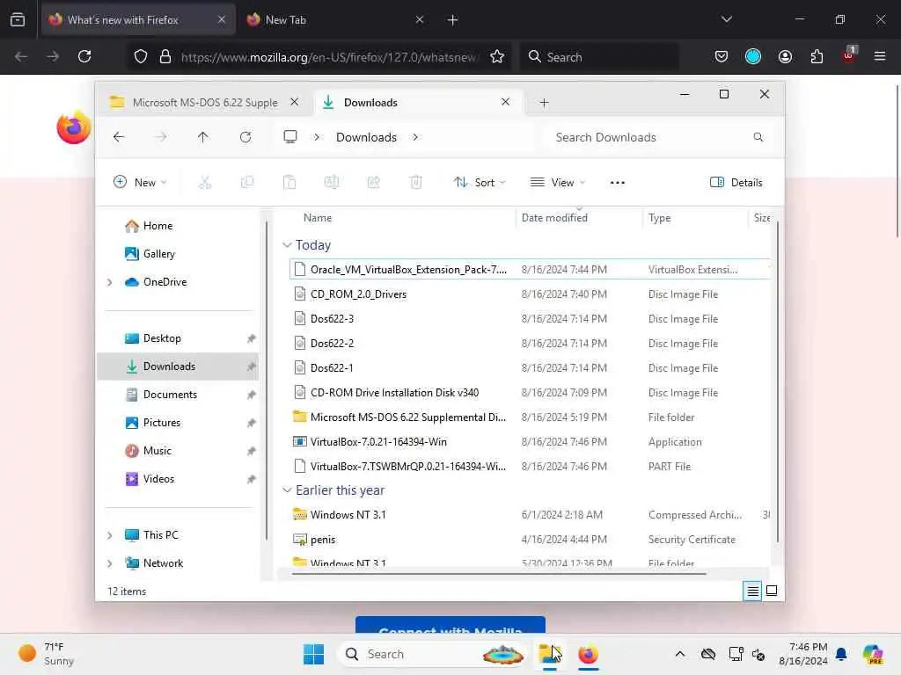The image size is (901, 675).
Task: Toggle the Details pane
Action: 736,183
